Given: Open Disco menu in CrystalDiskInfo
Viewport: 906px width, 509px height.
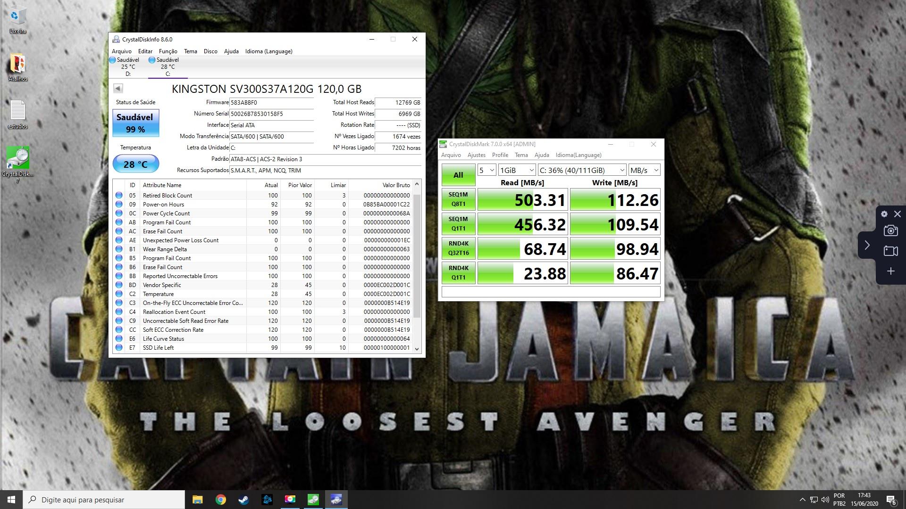Looking at the screenshot, I should 210,51.
